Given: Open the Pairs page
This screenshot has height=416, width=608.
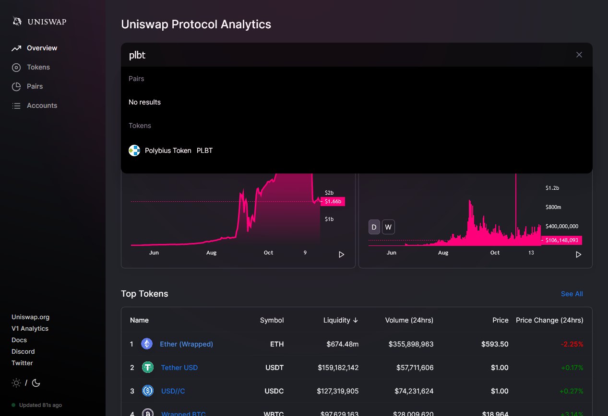Looking at the screenshot, I should pyautogui.click(x=35, y=86).
